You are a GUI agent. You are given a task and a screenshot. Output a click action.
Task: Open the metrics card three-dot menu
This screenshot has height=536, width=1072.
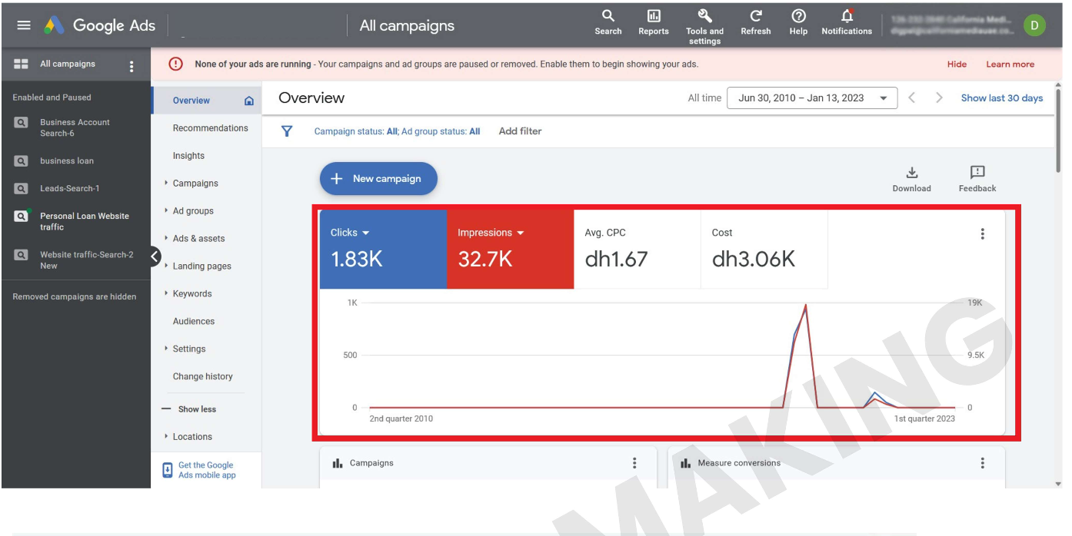(x=982, y=234)
